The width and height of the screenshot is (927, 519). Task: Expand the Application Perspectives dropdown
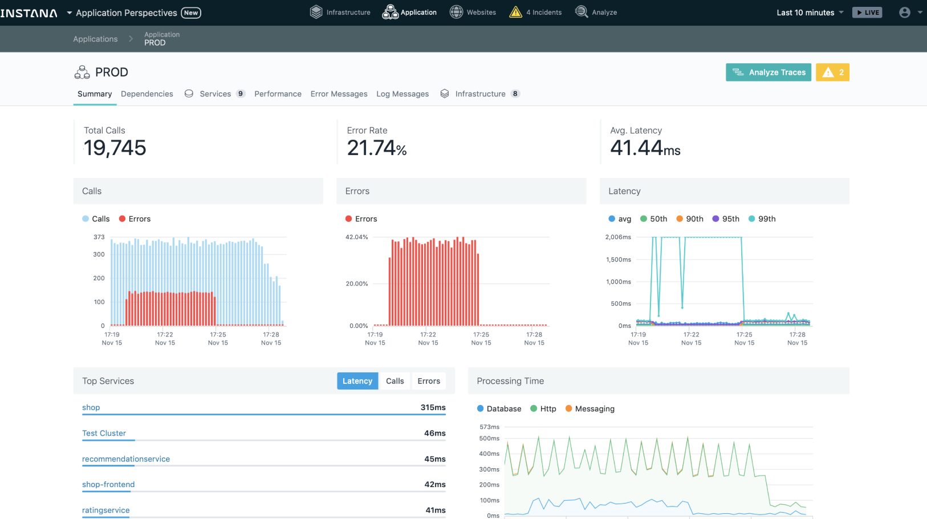69,13
